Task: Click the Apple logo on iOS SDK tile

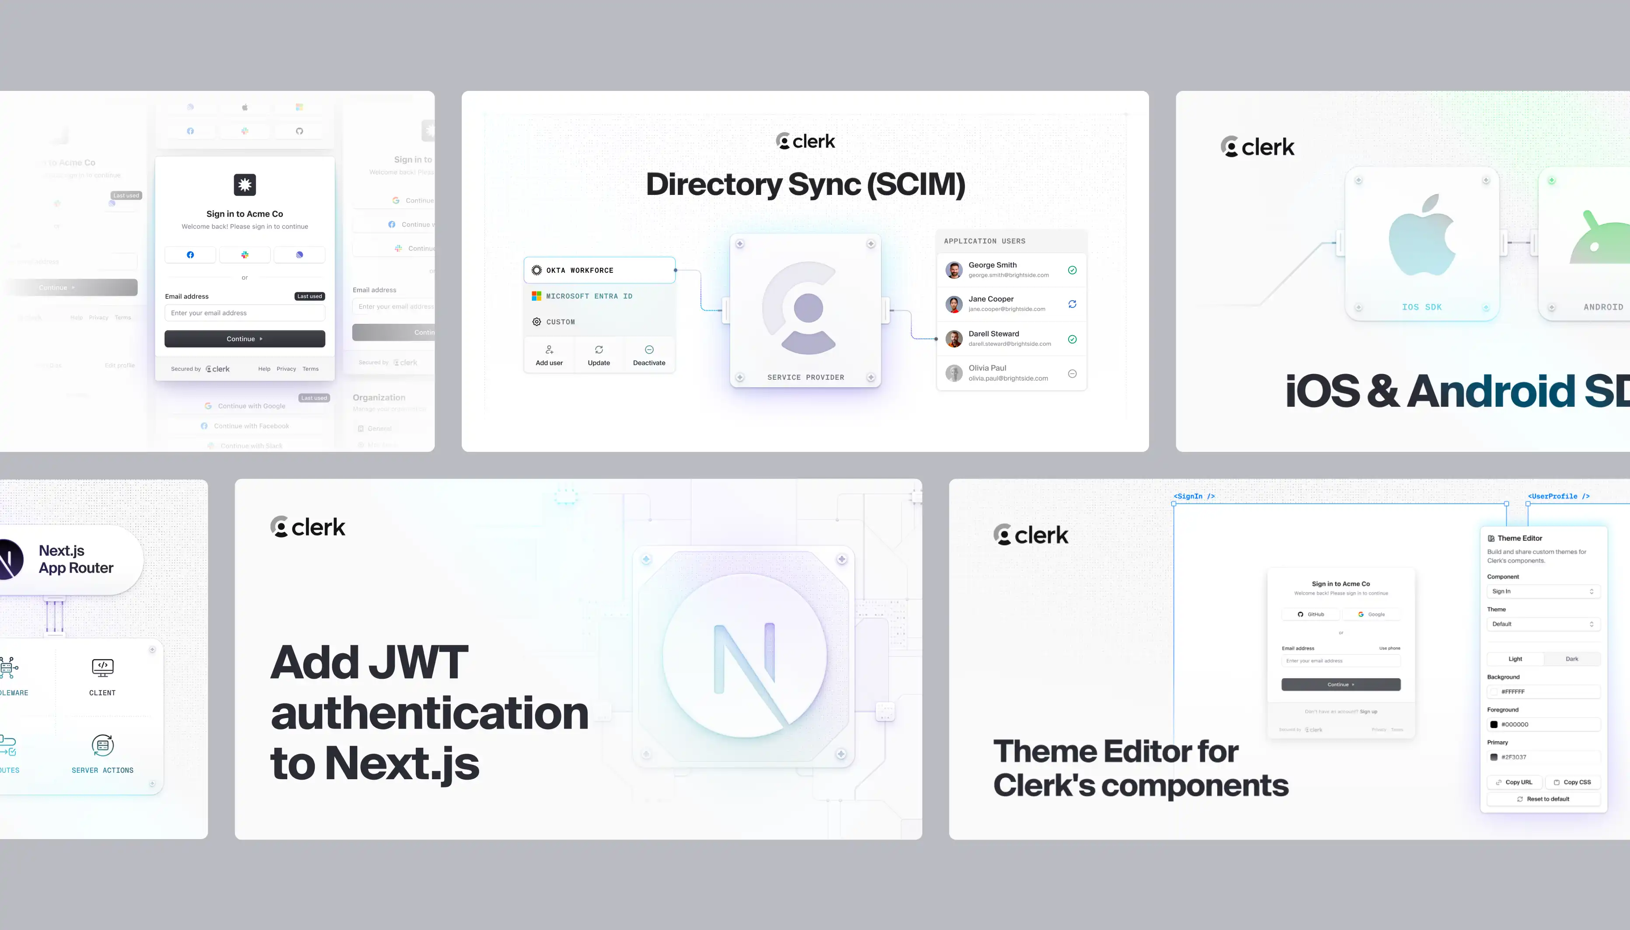Action: (1422, 235)
